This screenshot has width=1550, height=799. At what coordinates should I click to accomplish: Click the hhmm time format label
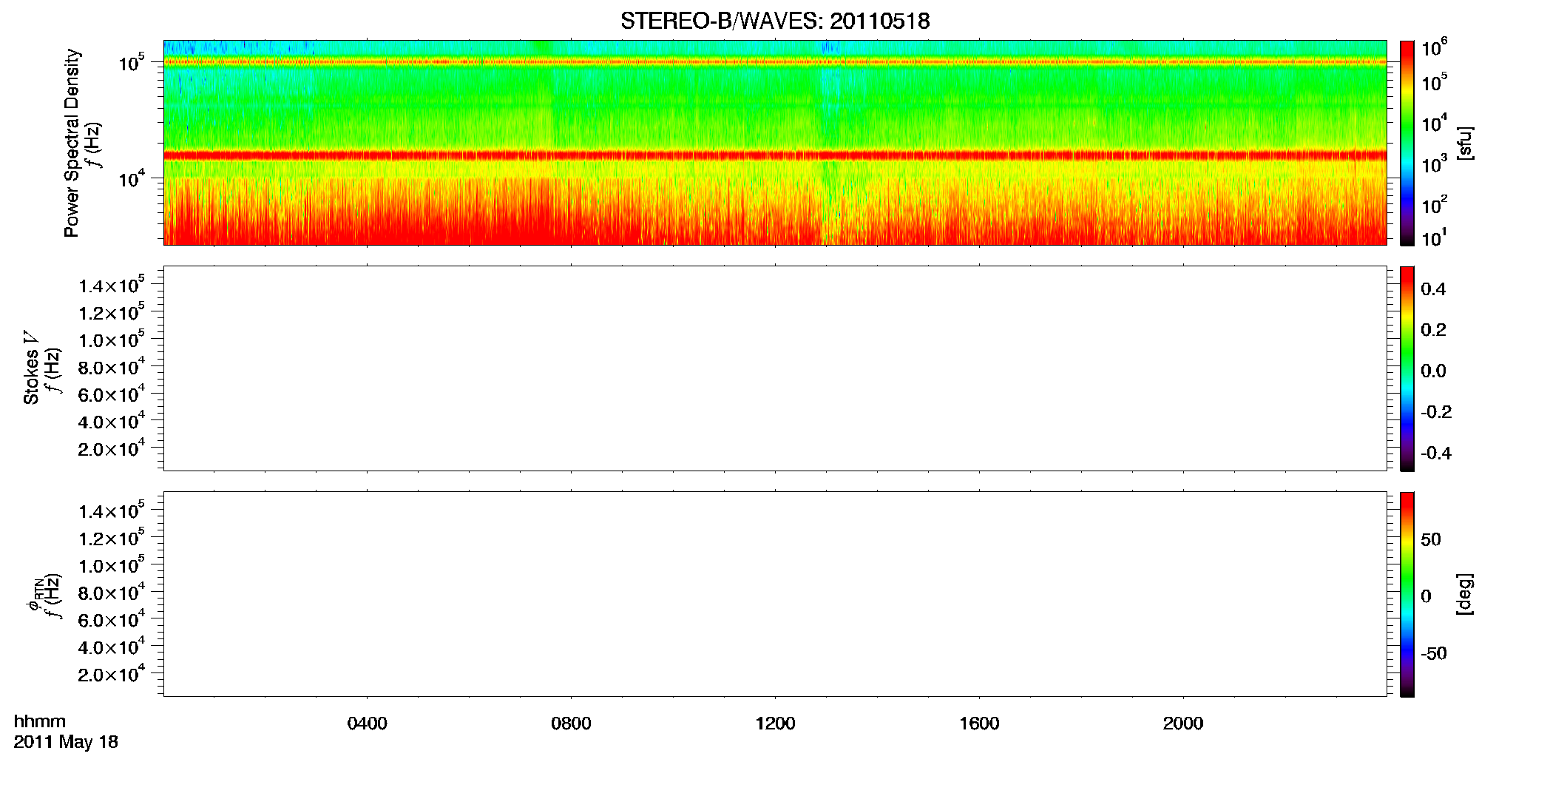tap(40, 721)
